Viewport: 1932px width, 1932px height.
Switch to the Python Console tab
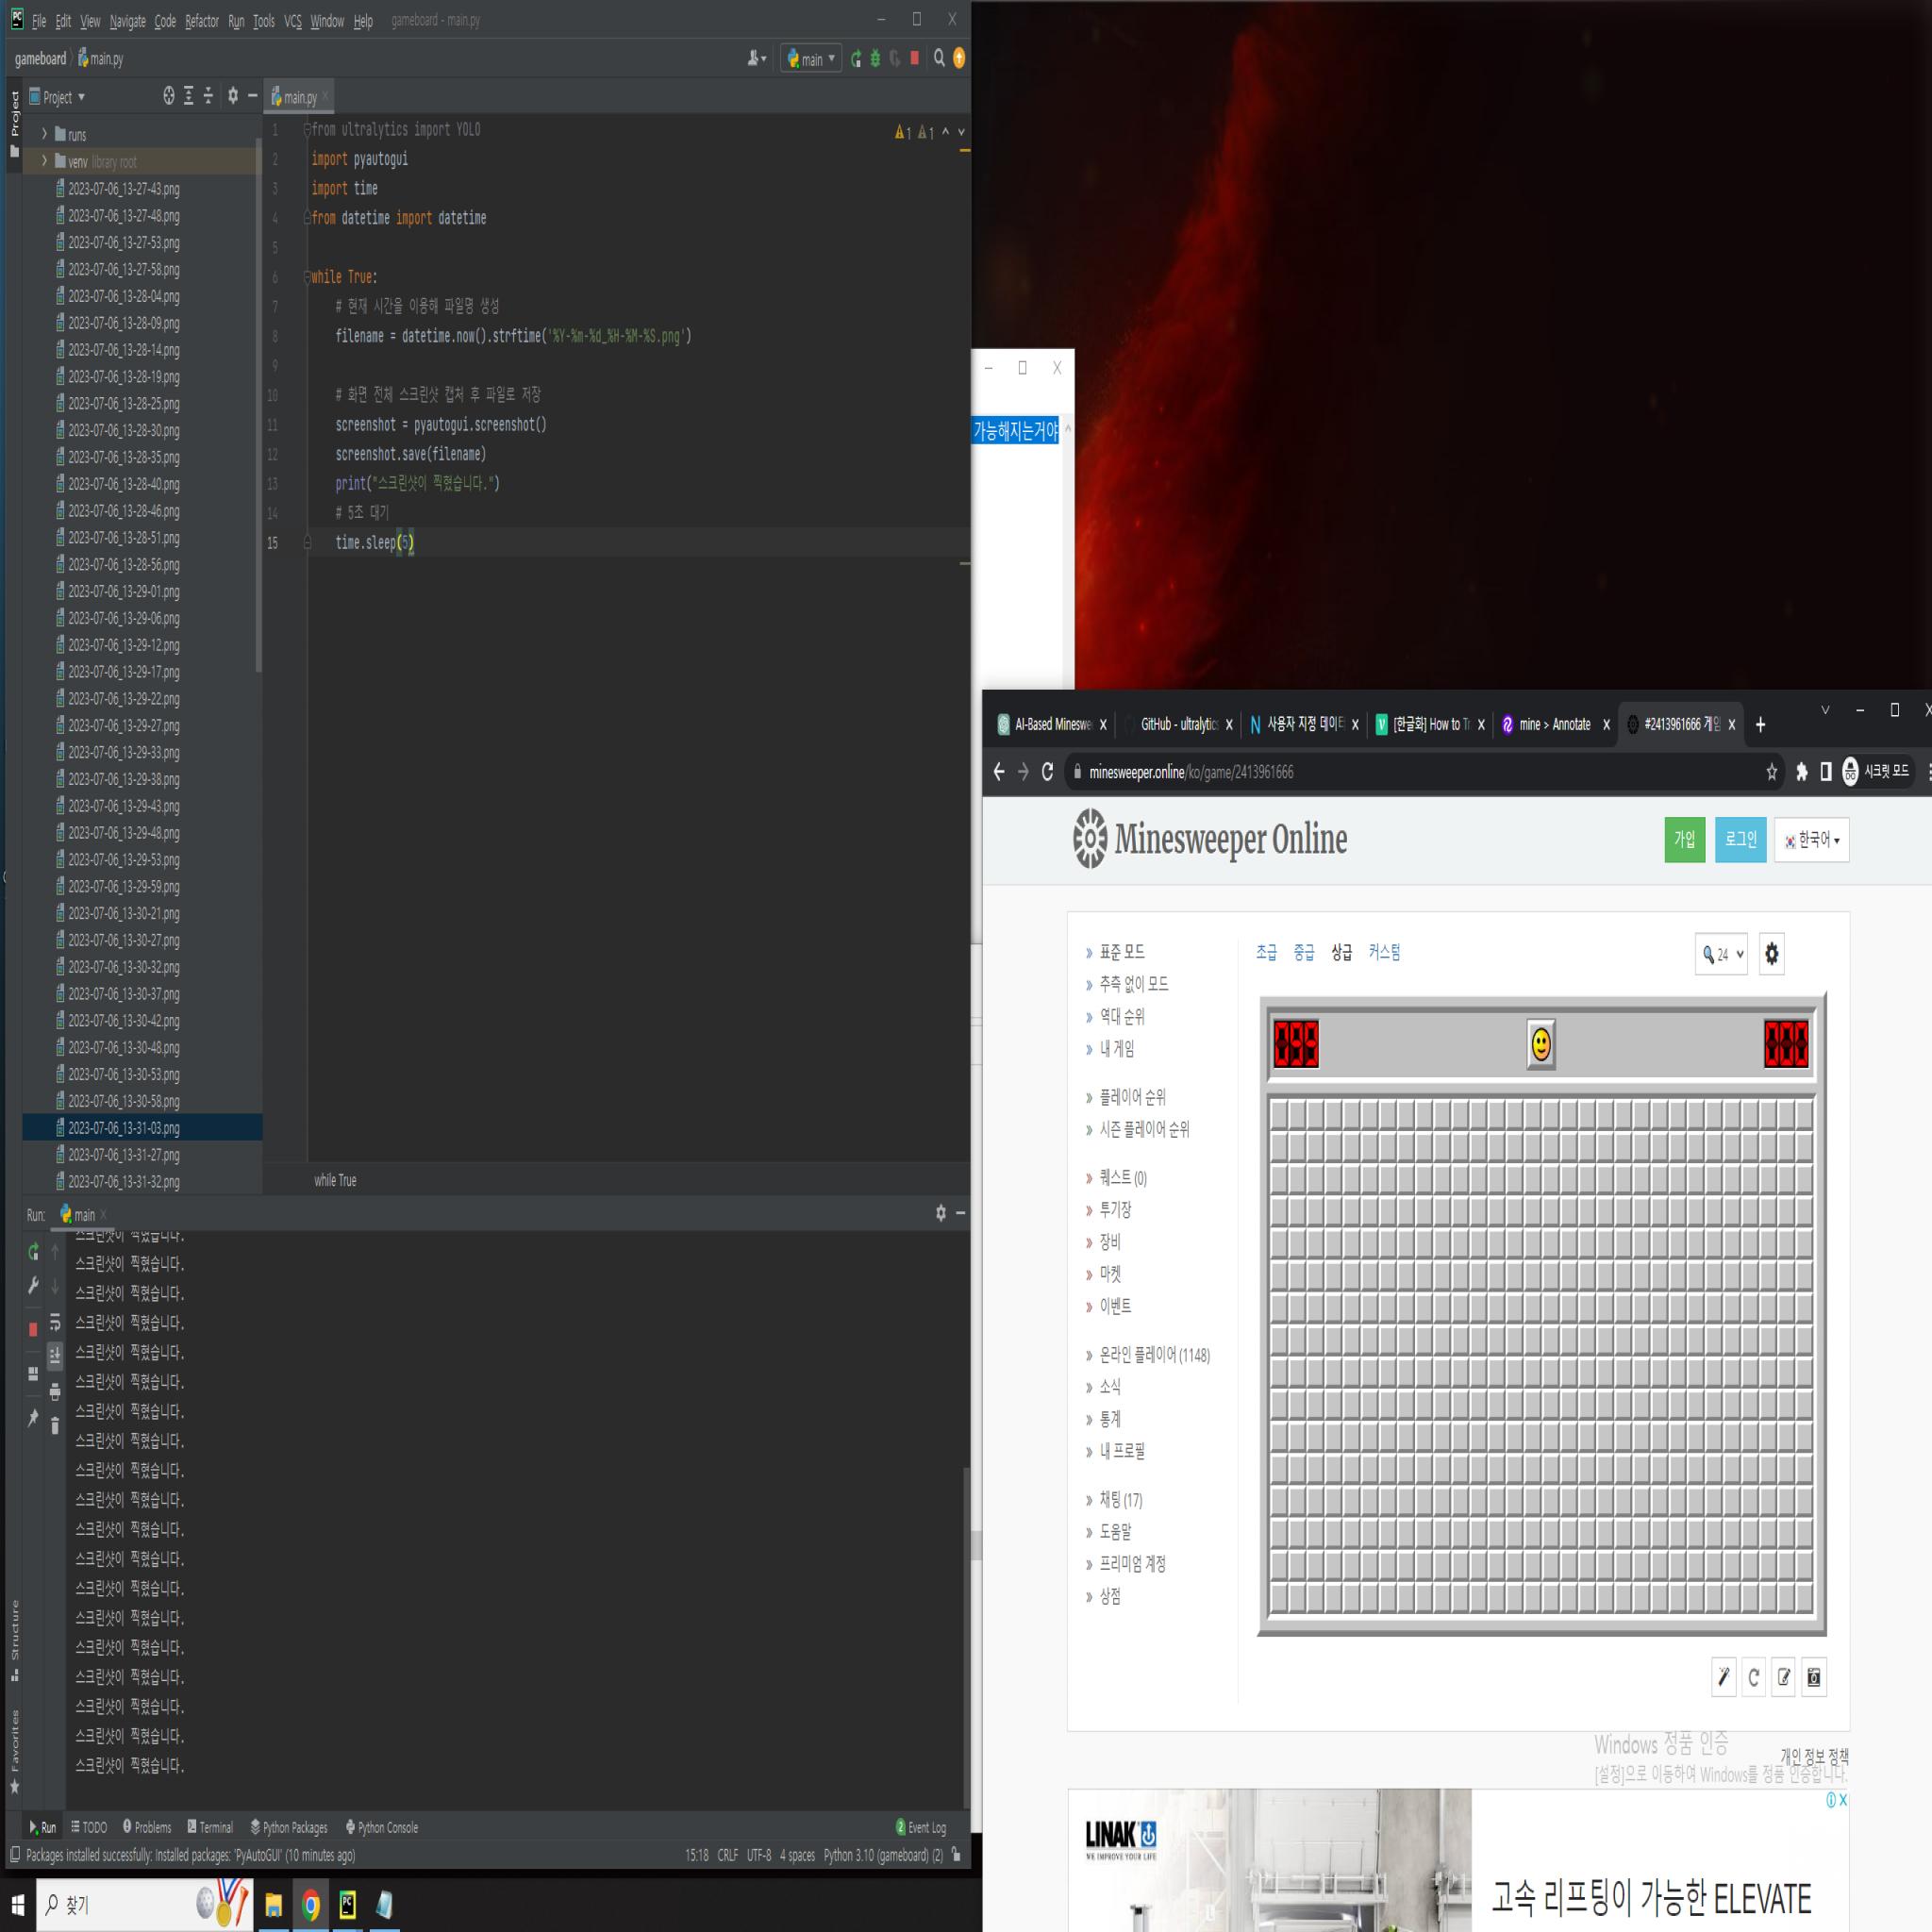point(382,1827)
